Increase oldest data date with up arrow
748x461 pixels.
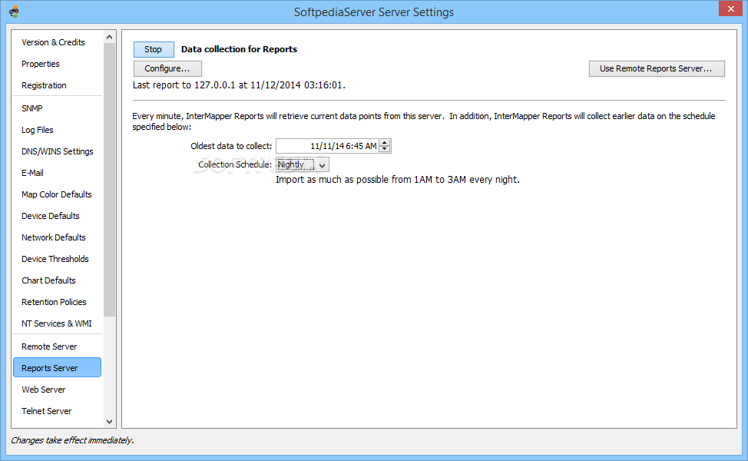pyautogui.click(x=385, y=143)
